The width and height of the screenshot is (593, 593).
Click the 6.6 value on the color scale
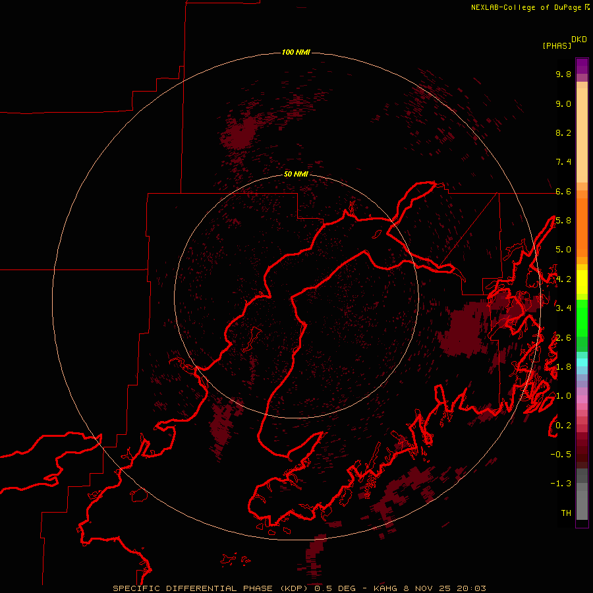click(563, 192)
